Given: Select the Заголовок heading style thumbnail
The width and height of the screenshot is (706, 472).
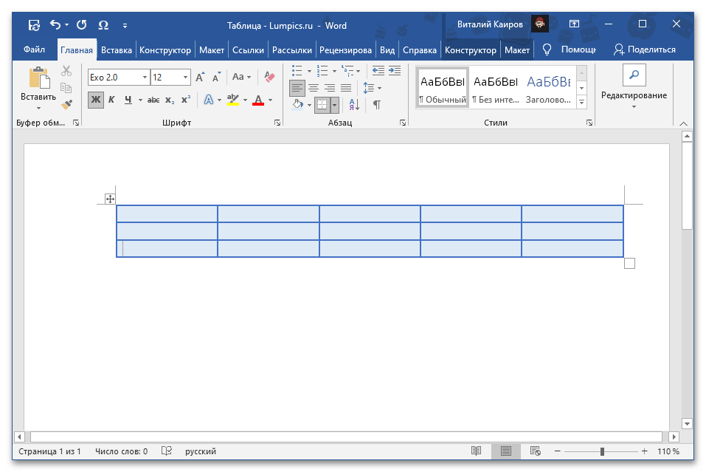Looking at the screenshot, I should (x=548, y=87).
